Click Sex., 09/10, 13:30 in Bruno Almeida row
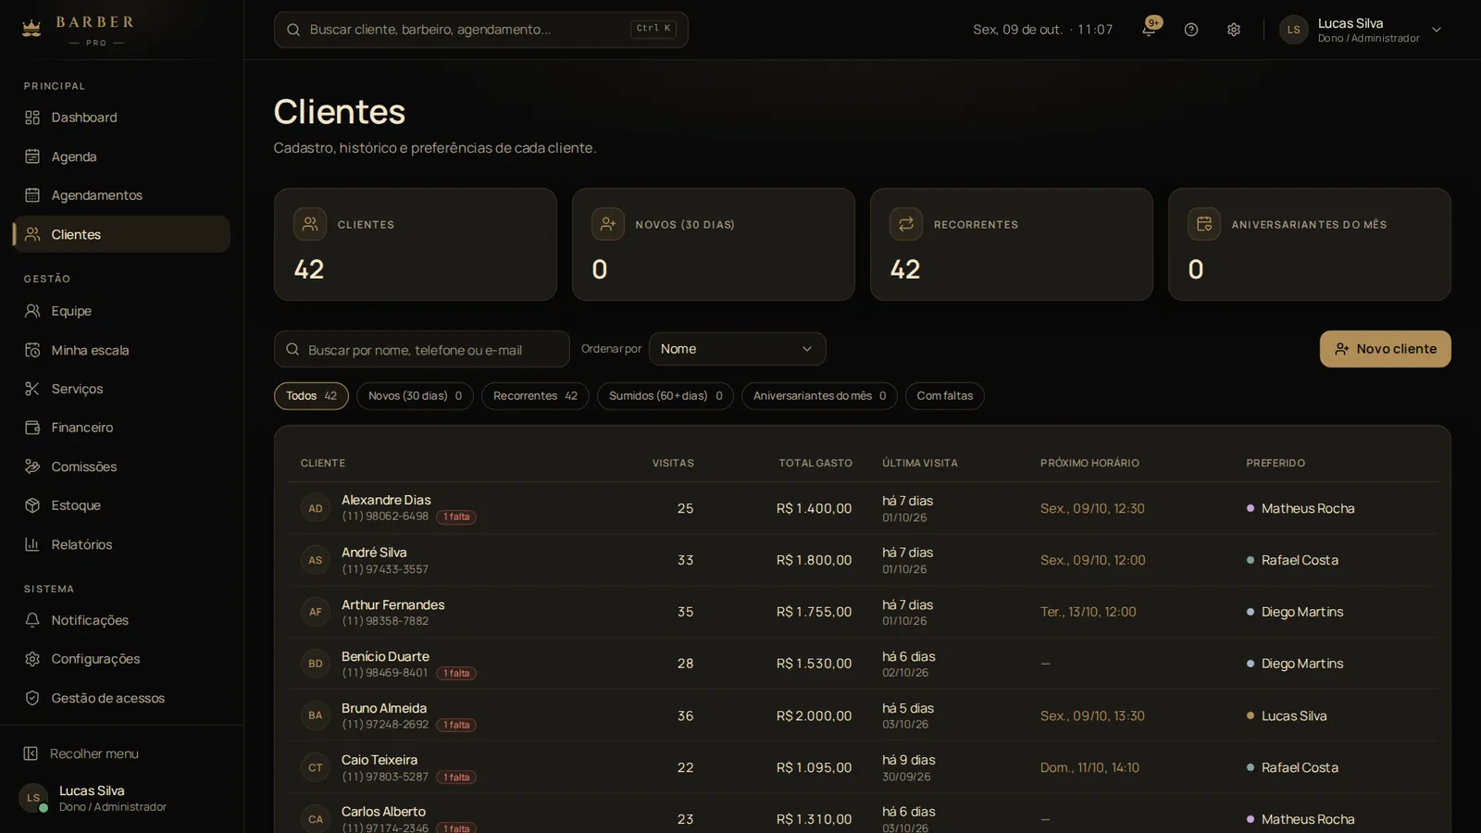Image resolution: width=1481 pixels, height=833 pixels. 1092,715
